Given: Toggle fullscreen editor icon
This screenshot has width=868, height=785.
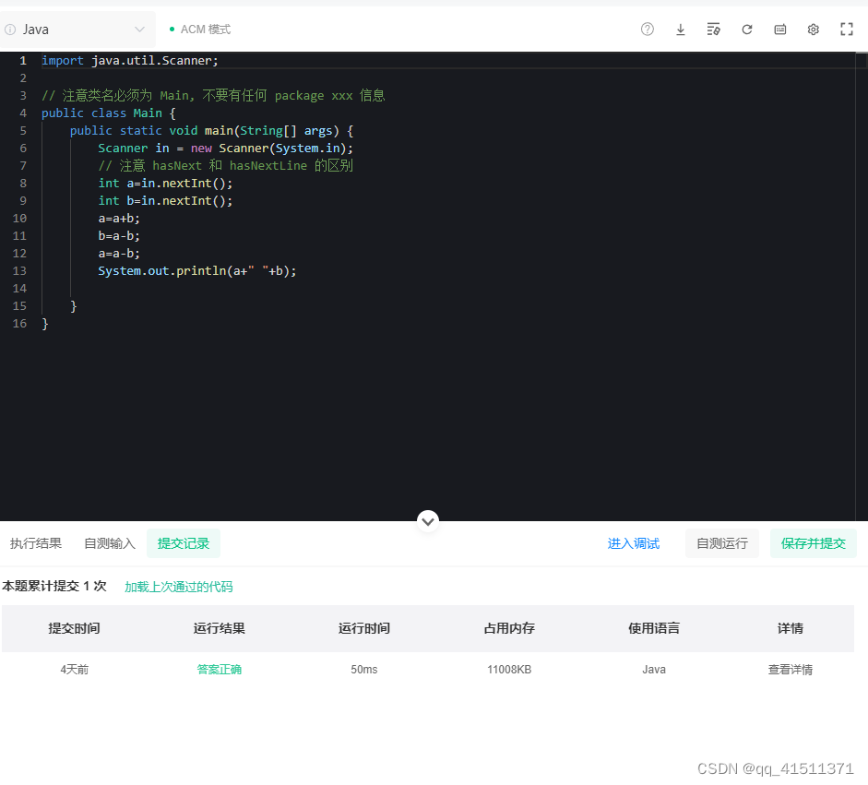Looking at the screenshot, I should (847, 30).
